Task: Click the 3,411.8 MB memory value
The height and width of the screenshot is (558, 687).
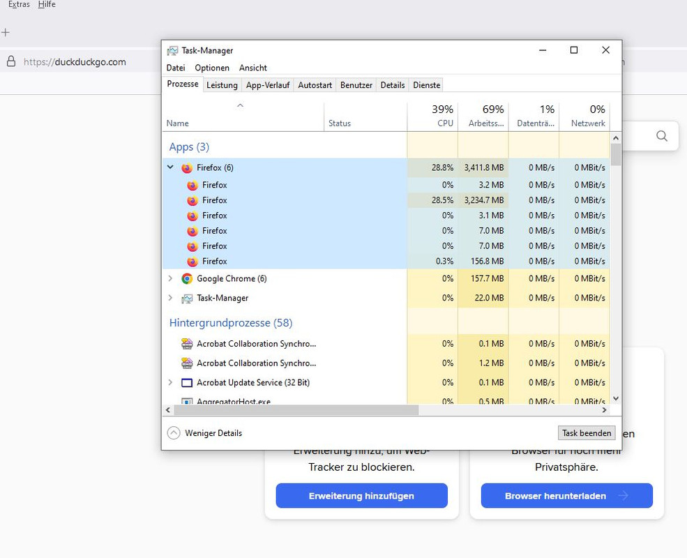Action: coord(484,168)
